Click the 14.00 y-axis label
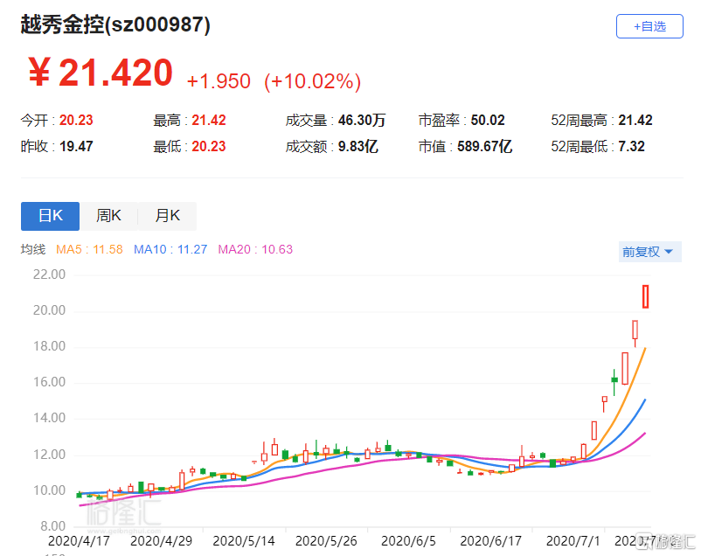Image resolution: width=701 pixels, height=556 pixels. pyautogui.click(x=49, y=418)
